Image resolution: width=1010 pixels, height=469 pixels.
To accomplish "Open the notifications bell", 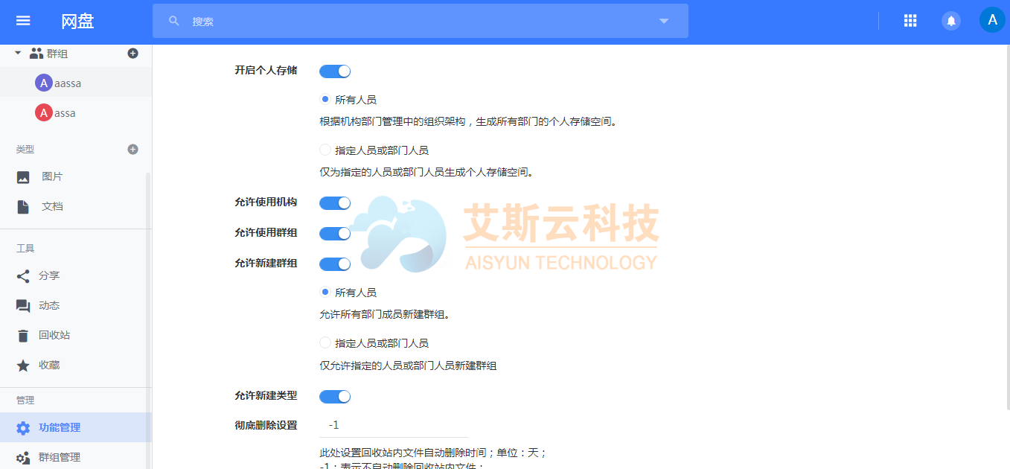I will (950, 21).
